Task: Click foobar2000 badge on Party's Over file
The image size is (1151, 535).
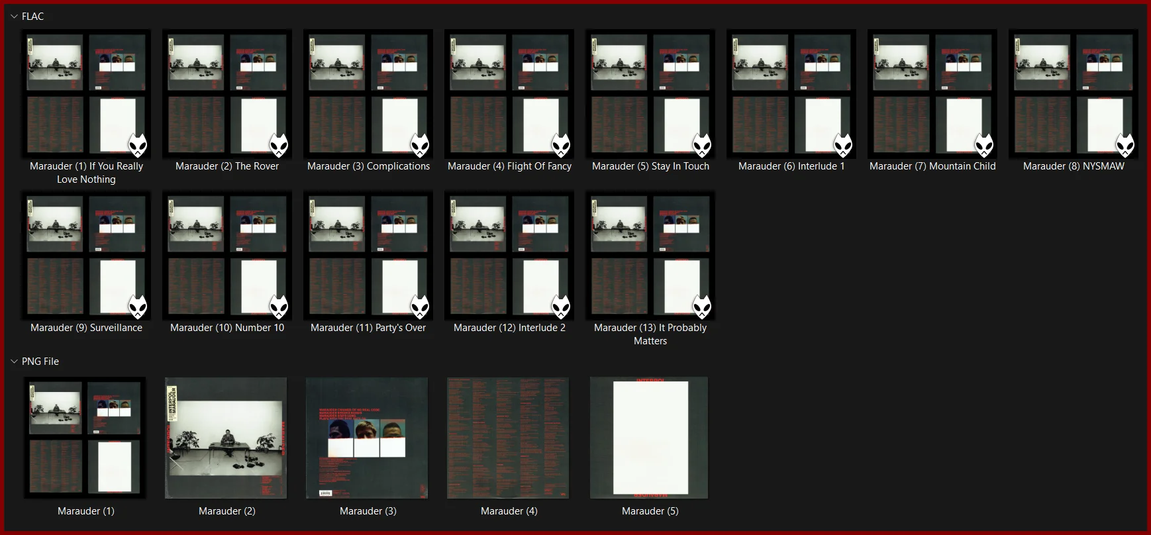Action: 420,307
